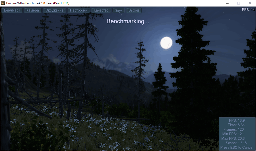Toggle the Звук button
This screenshot has width=256, height=151.
(119, 10)
